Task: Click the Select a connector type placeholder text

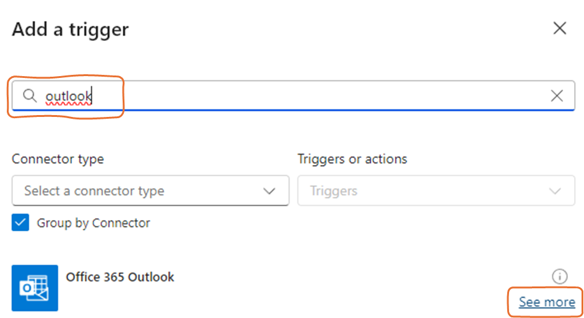Action: 94,191
